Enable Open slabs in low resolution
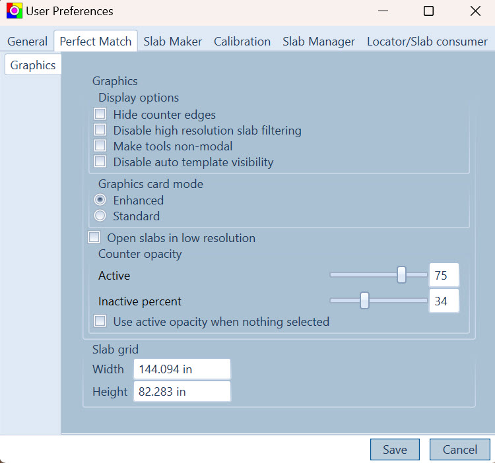 pyautogui.click(x=94, y=237)
